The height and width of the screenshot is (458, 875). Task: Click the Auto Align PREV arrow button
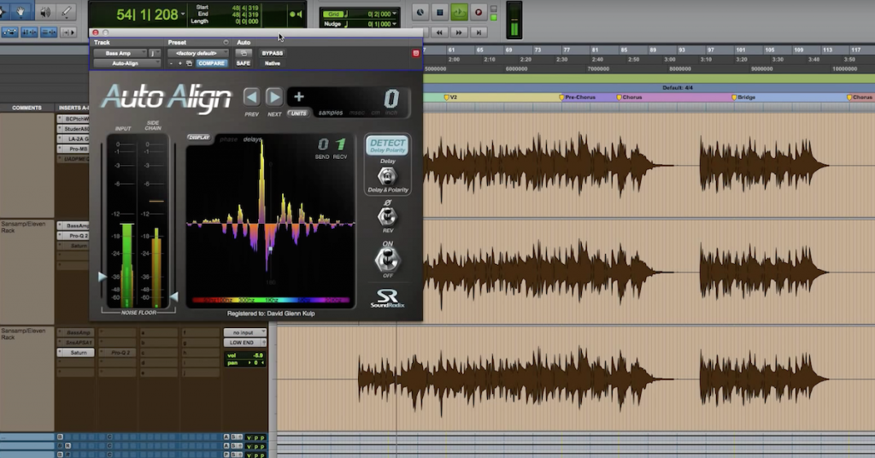pos(252,97)
